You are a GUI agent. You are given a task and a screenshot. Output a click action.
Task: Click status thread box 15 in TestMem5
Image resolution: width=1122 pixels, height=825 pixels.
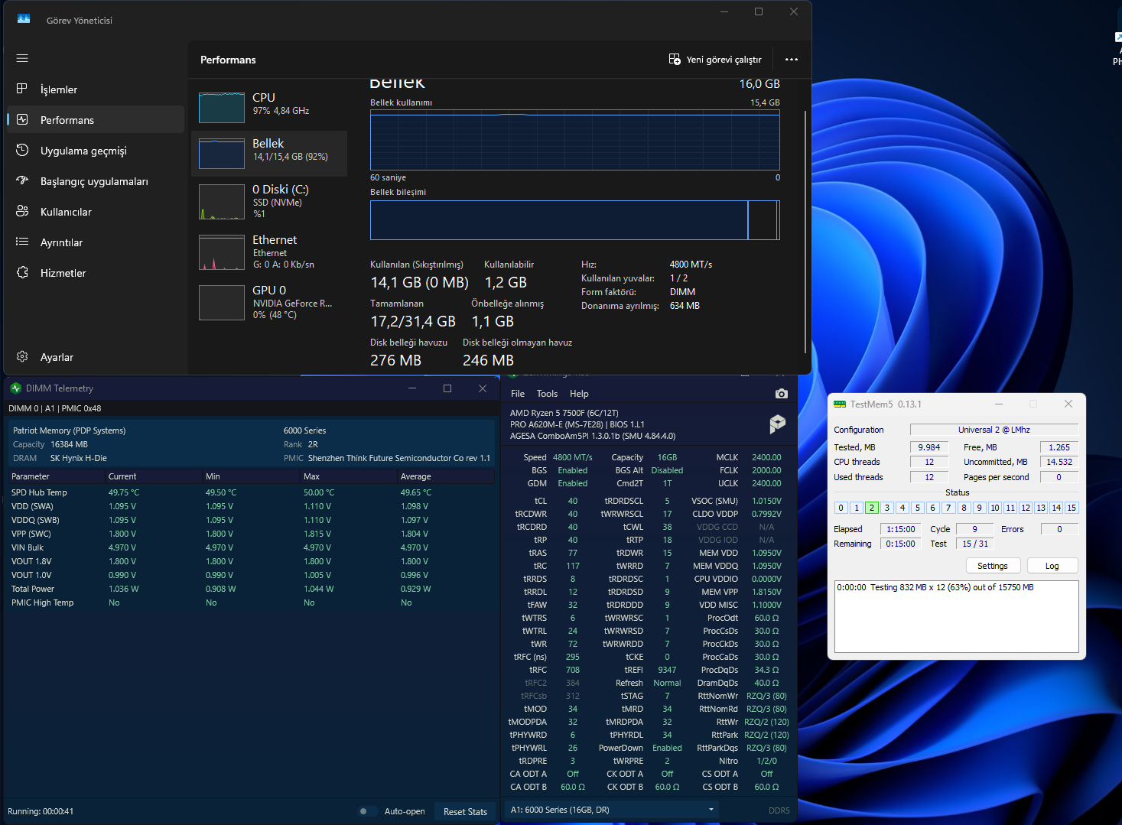pyautogui.click(x=1072, y=508)
